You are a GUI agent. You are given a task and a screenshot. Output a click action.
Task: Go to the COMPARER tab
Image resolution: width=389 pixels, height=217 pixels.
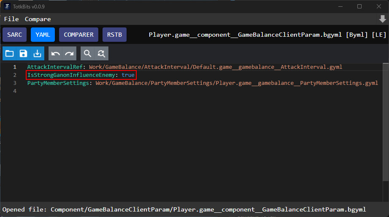(x=78, y=35)
